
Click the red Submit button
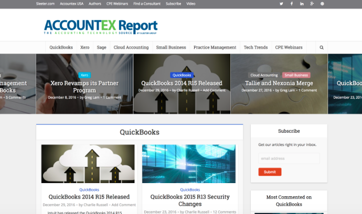[x=270, y=172]
